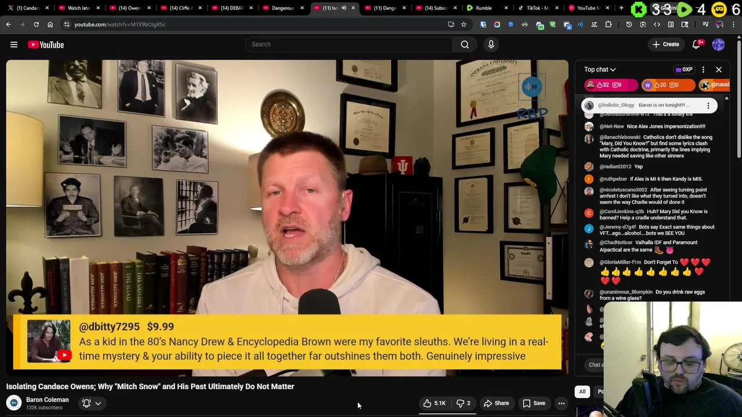Open the browser home page
Image resolution: width=742 pixels, height=417 pixels.
[x=50, y=24]
